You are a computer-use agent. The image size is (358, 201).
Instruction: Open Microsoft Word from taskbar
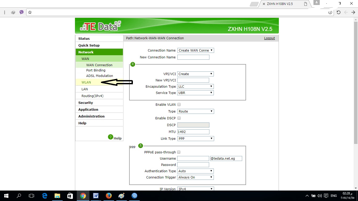[x=96, y=196]
